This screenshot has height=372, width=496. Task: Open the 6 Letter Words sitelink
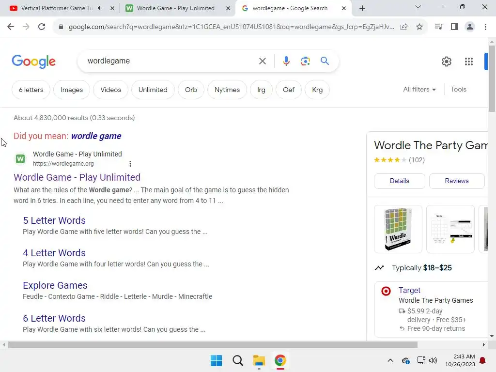point(54,318)
